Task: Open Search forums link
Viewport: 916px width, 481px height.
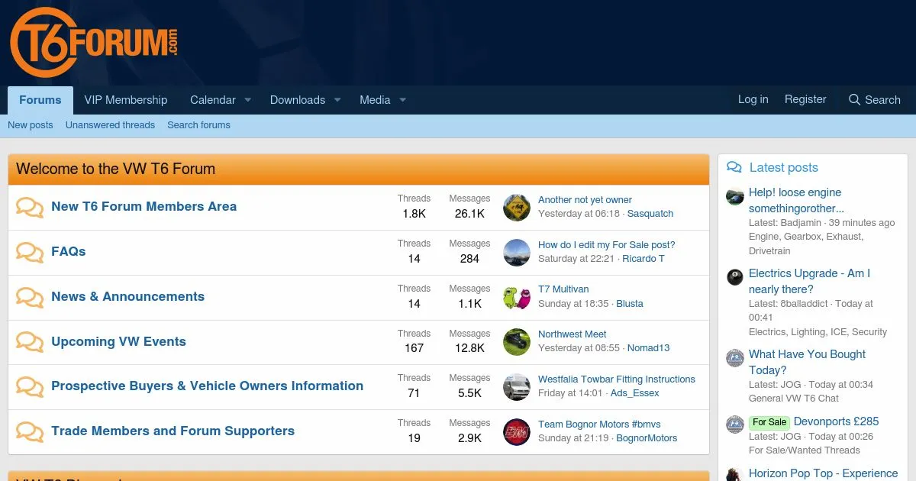Action: tap(198, 125)
